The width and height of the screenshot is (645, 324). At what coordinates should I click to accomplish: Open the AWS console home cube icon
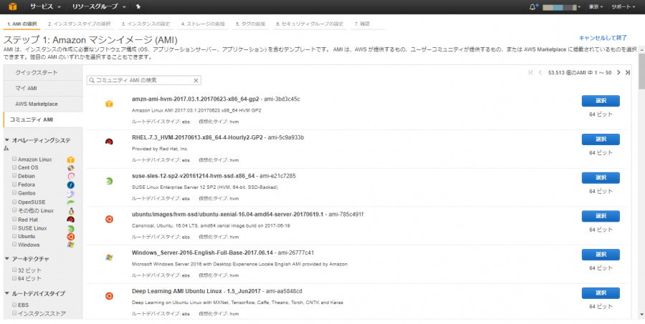(13, 6)
